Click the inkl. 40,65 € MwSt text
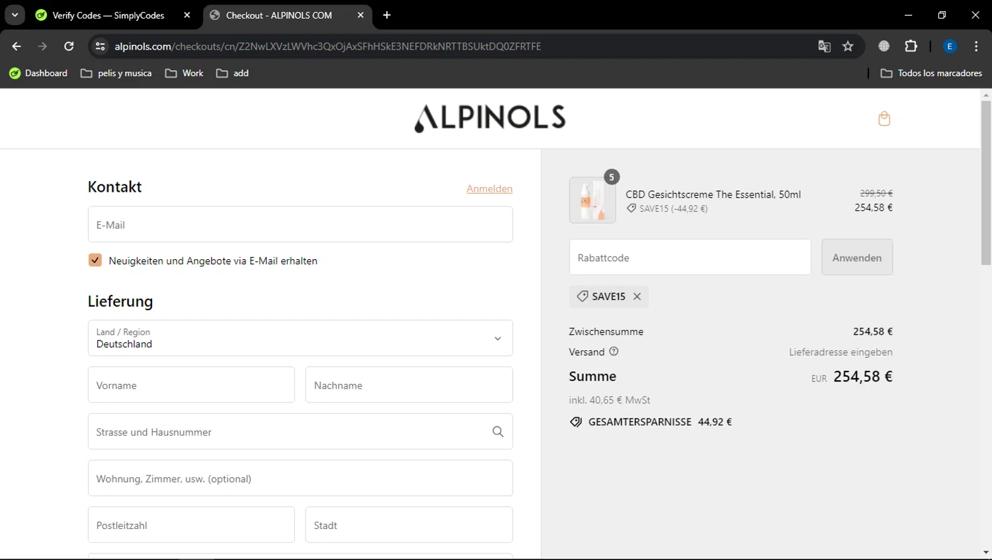The height and width of the screenshot is (560, 992). 609,400
